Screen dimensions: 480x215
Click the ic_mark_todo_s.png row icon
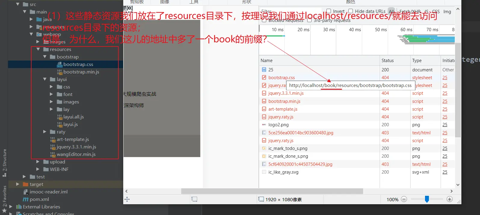[264, 148]
